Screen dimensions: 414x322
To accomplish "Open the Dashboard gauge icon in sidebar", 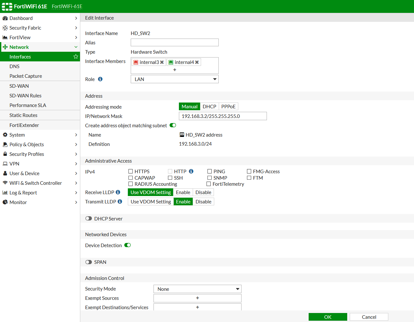I will coord(5,18).
